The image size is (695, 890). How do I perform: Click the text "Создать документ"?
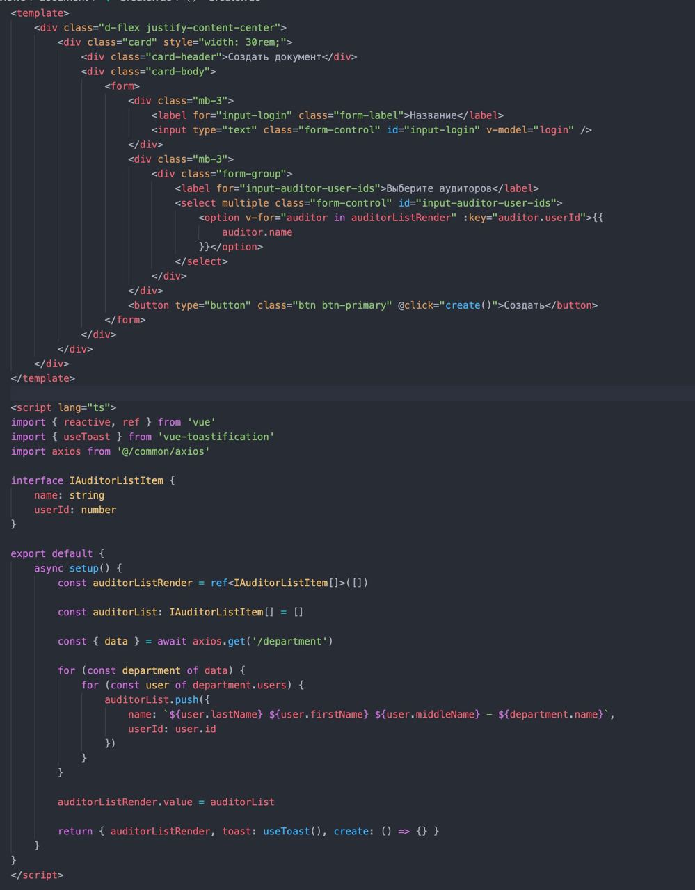coord(275,56)
